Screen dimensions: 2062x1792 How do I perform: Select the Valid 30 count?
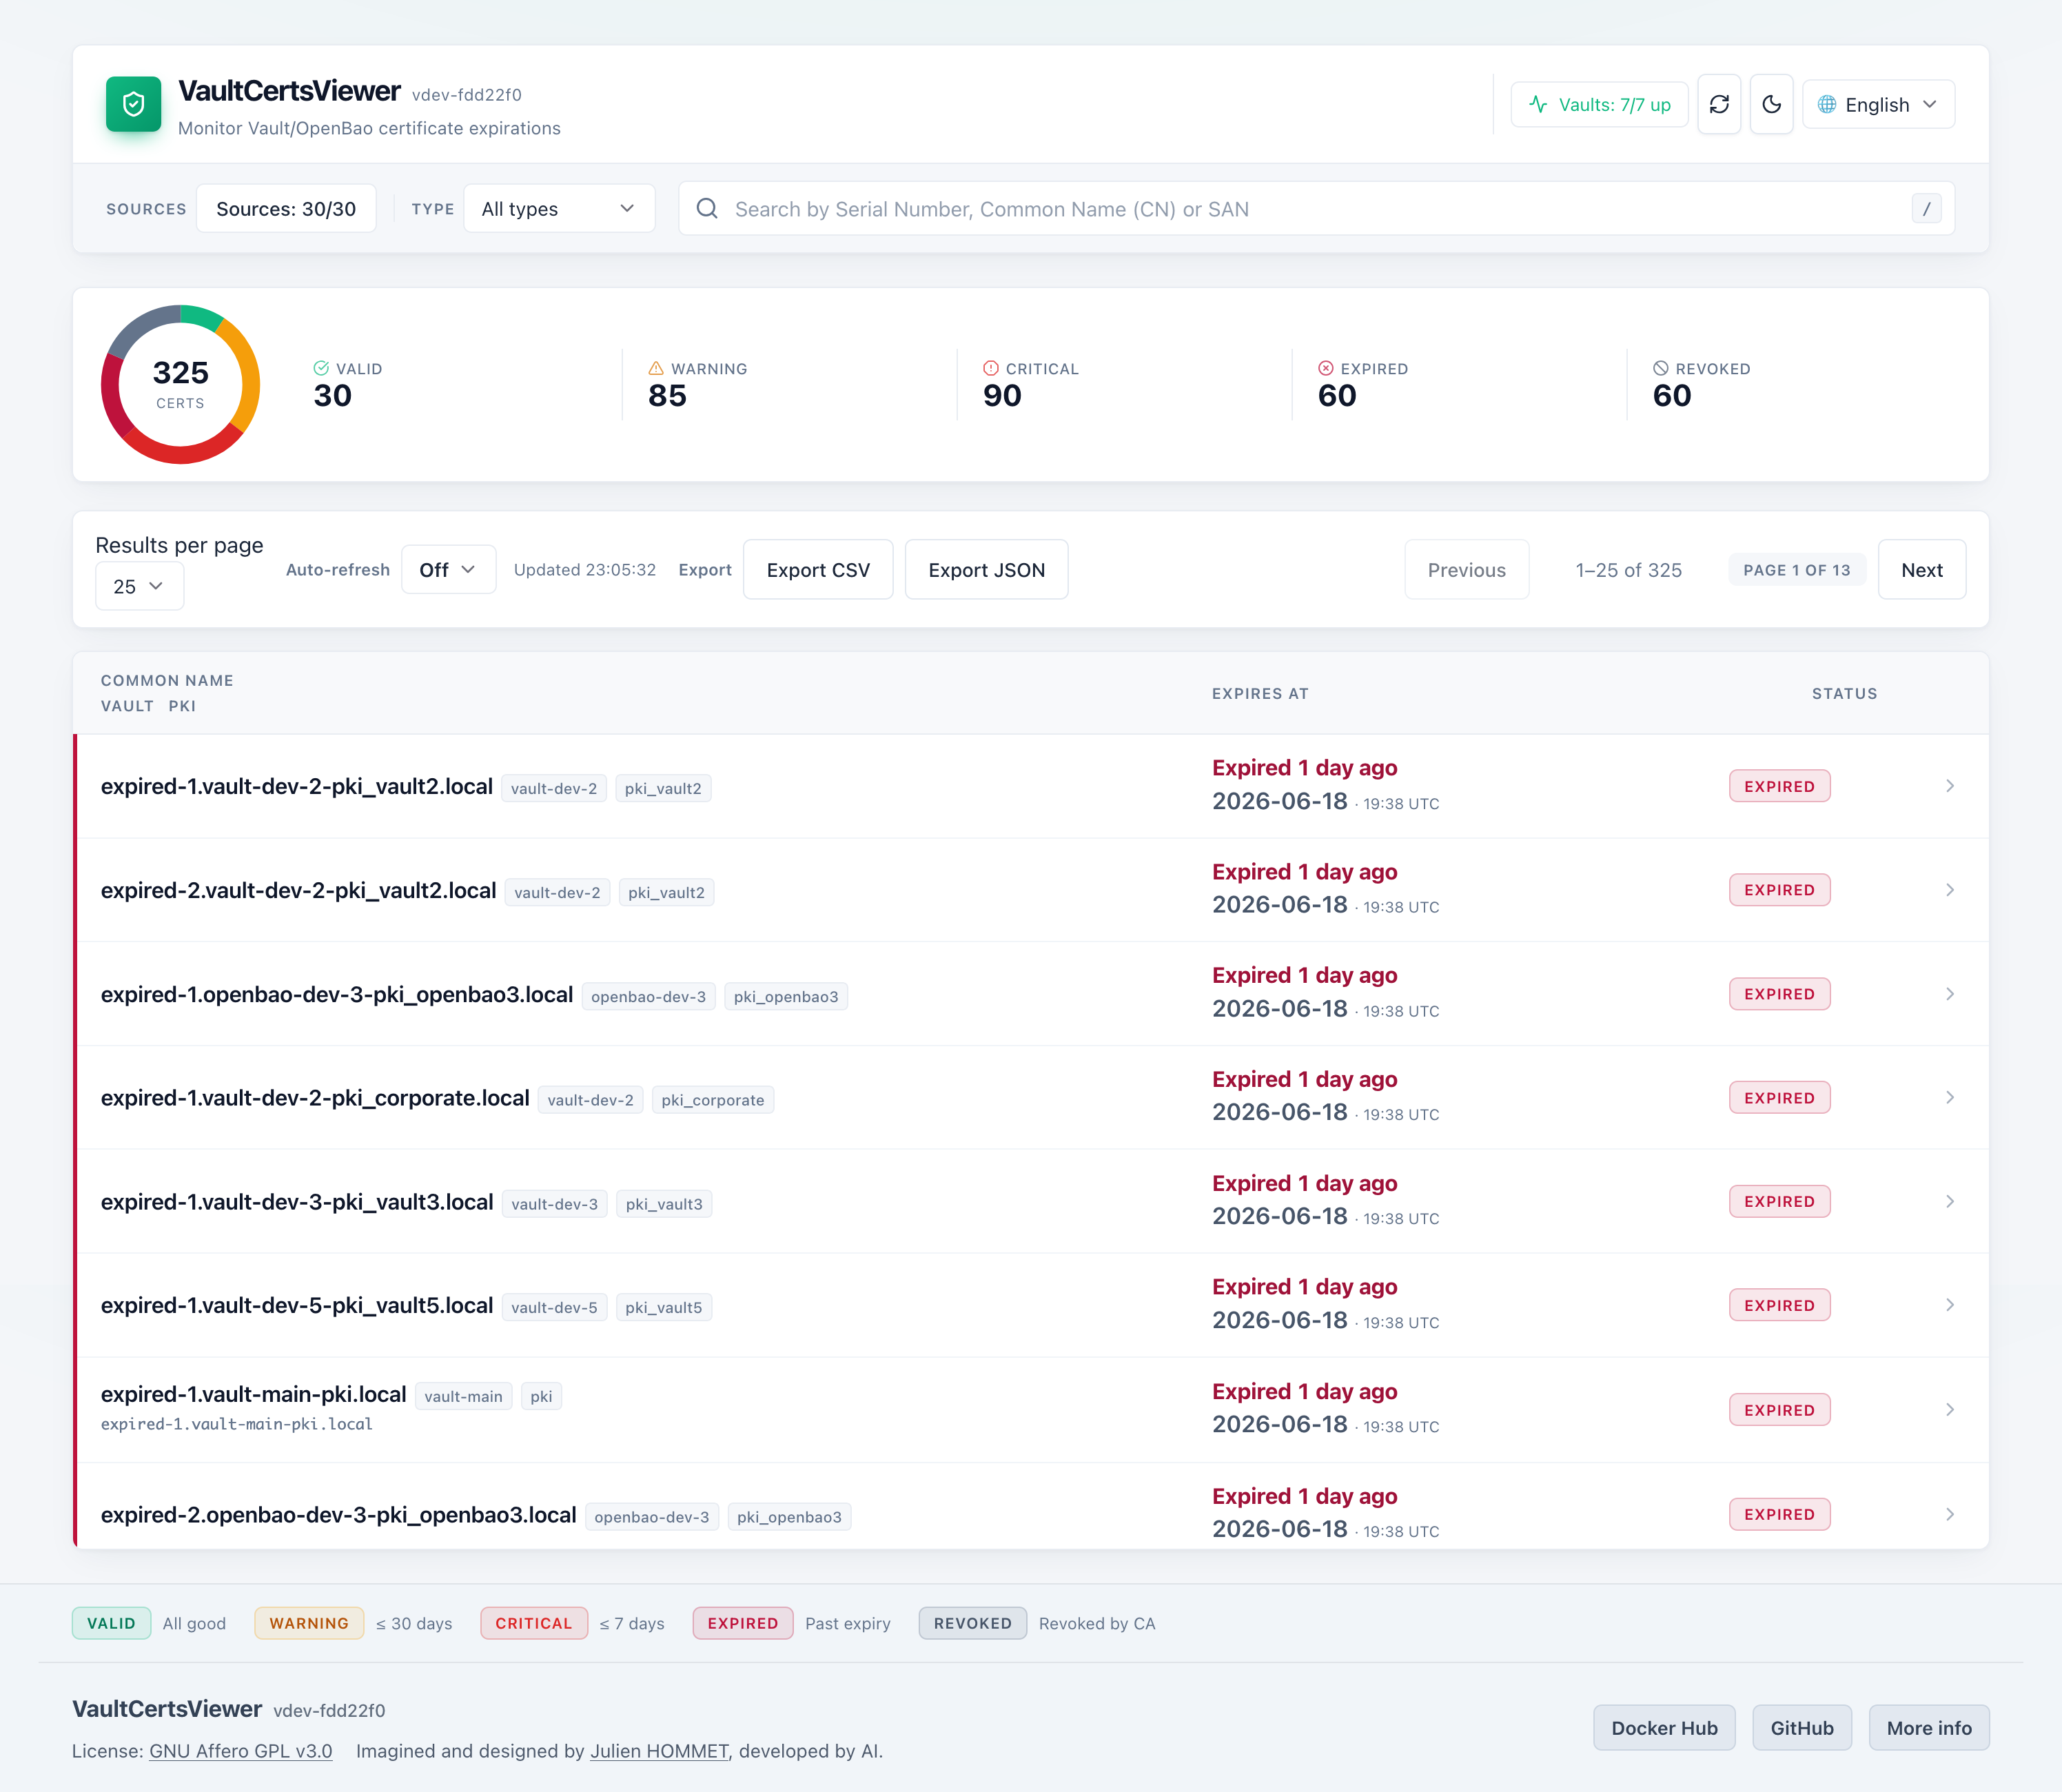point(333,396)
